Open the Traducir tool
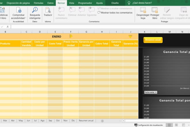The height and width of the screenshot is (127, 190). [x=48, y=12]
